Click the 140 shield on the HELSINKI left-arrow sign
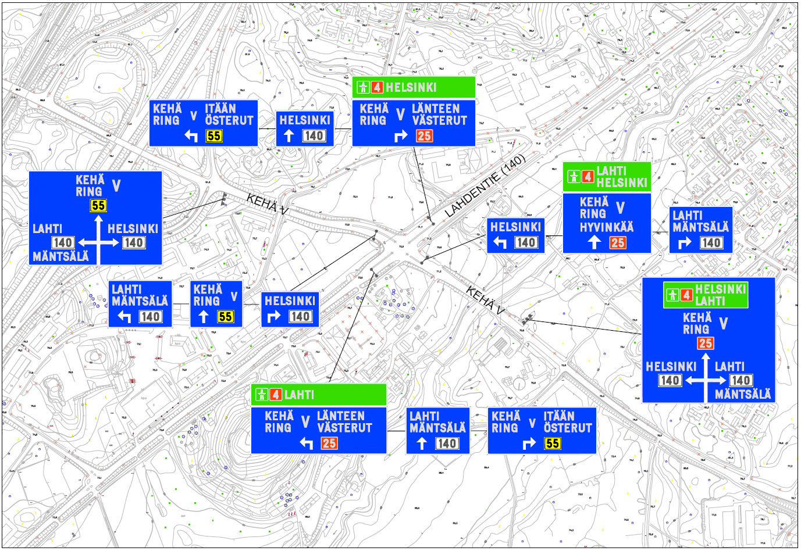 526,243
